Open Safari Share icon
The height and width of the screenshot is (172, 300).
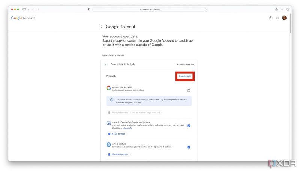pos(276,9)
